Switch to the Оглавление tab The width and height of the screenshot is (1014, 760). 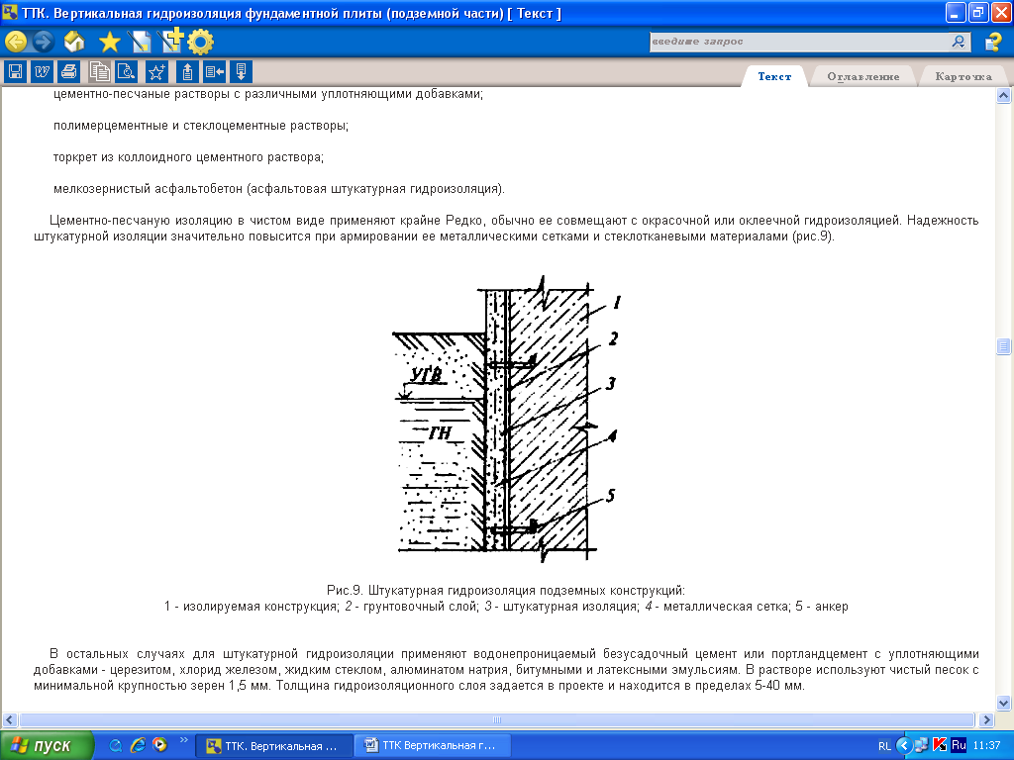click(862, 76)
